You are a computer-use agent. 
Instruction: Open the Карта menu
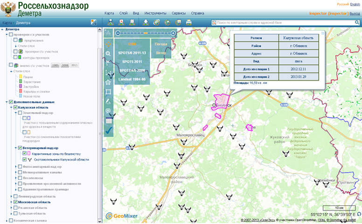109,14
